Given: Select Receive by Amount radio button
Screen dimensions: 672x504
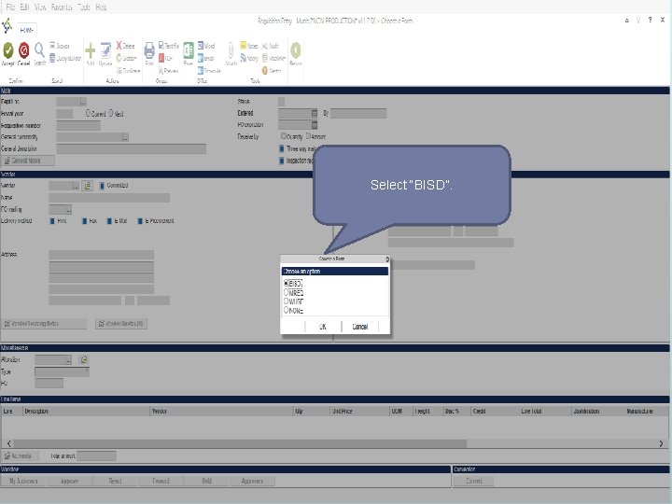Looking at the screenshot, I should click(308, 136).
